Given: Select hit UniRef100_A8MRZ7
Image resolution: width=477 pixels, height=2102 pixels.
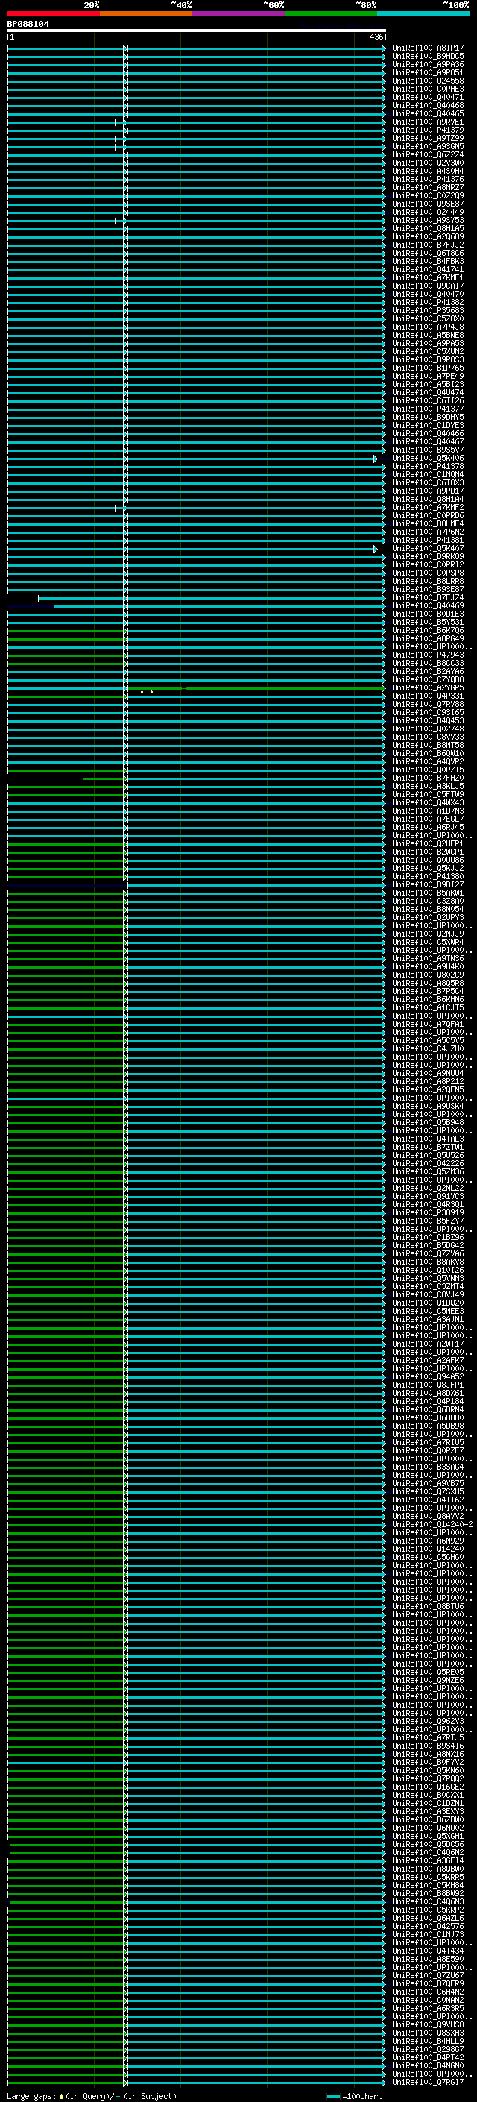Looking at the screenshot, I should (427, 187).
